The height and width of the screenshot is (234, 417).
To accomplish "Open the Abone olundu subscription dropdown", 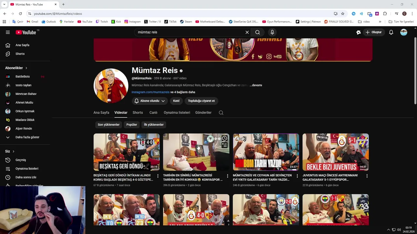I will click(x=150, y=101).
